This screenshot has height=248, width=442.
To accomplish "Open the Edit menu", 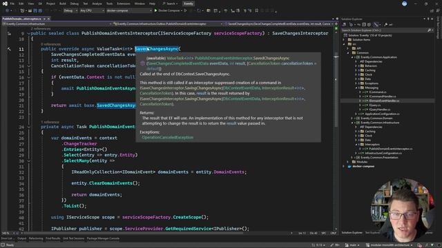I will tap(21, 3).
